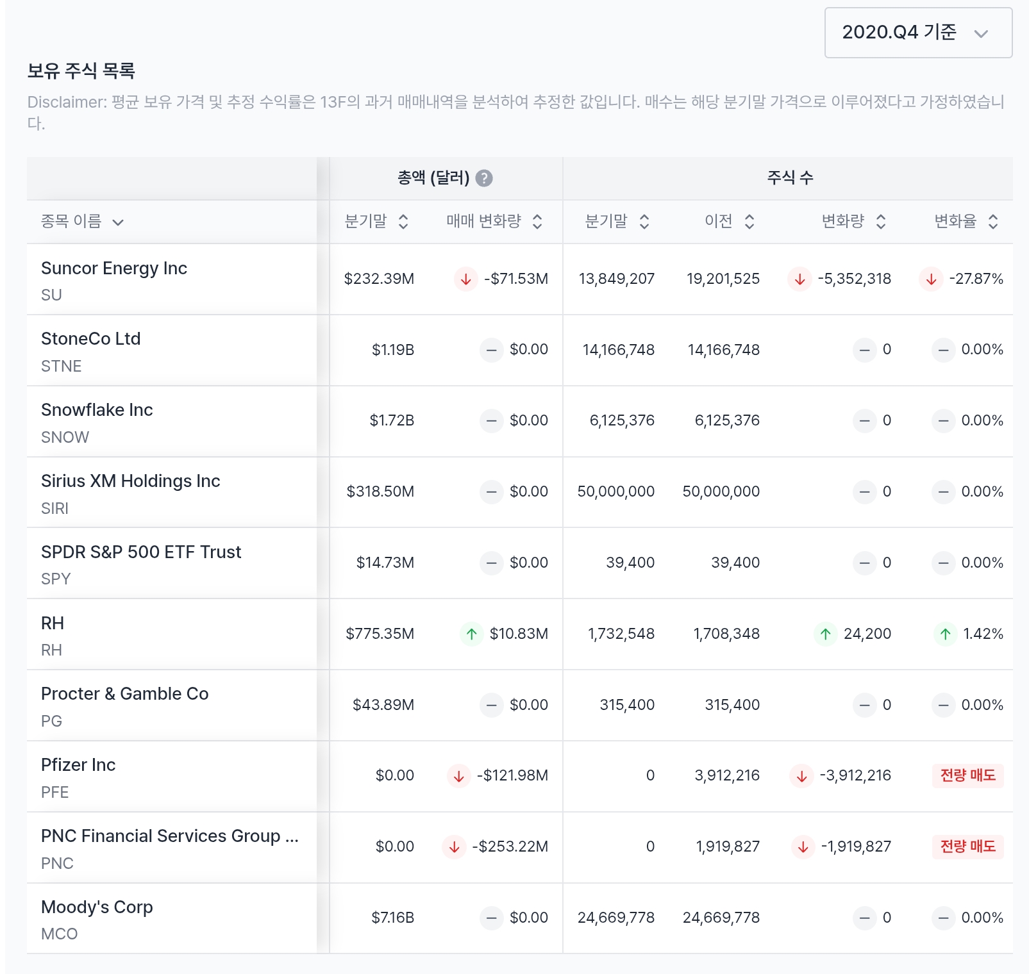
Task: Click the 보유 주식 목록 heading
Action: 81,70
